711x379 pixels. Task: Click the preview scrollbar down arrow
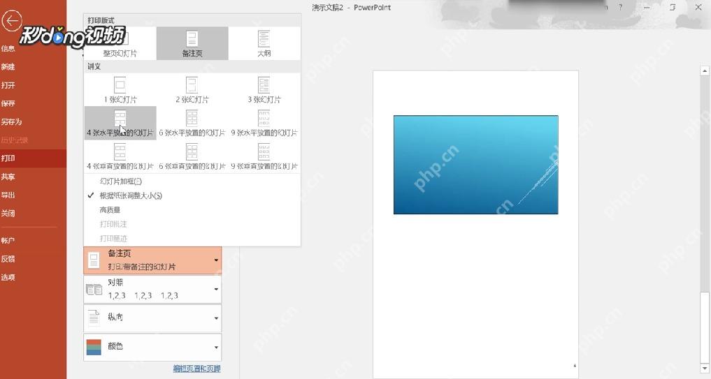tap(705, 369)
